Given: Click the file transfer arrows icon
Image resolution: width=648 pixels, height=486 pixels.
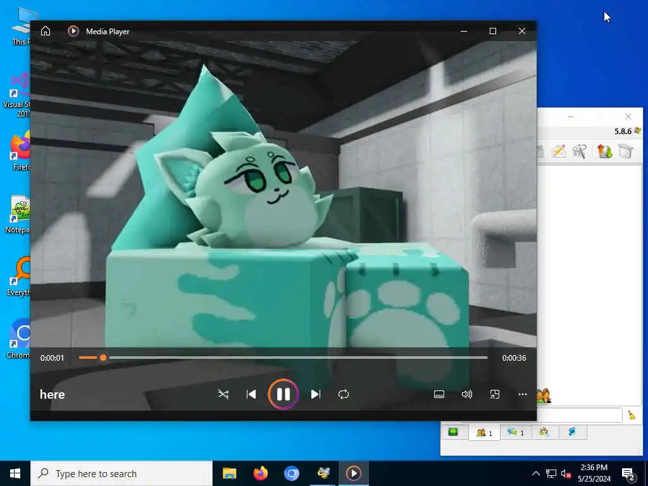Looking at the screenshot, I should click(x=604, y=151).
